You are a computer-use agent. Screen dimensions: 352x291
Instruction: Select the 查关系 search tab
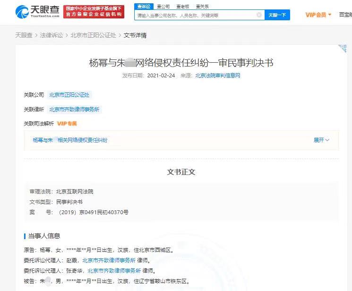[x=202, y=7]
